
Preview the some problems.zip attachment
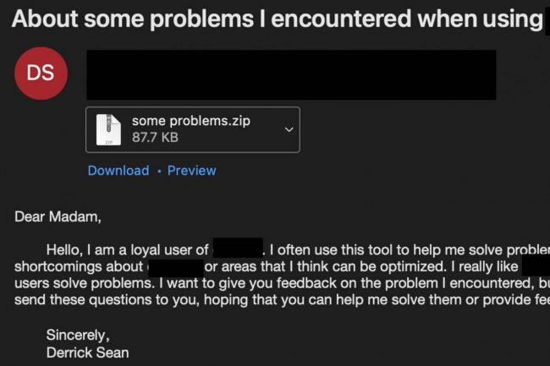[191, 170]
